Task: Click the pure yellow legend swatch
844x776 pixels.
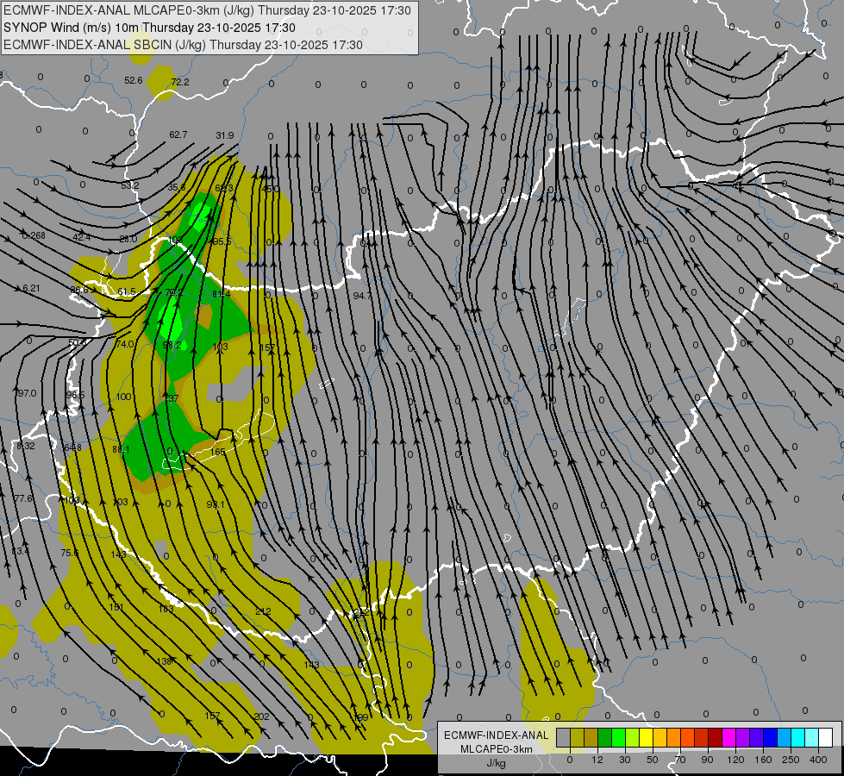Action: [646, 737]
